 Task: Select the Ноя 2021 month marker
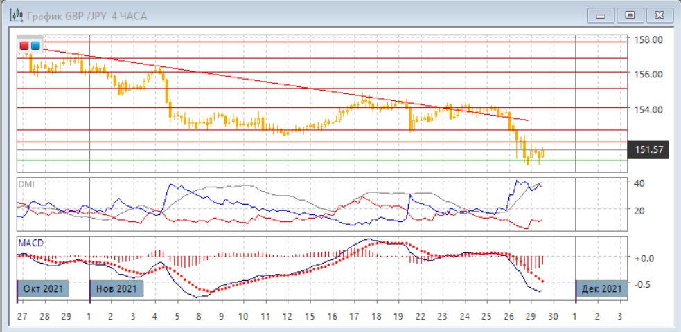point(116,288)
